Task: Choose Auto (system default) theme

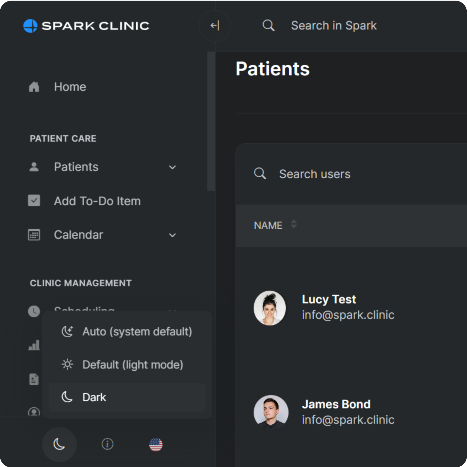Action: pos(127,332)
